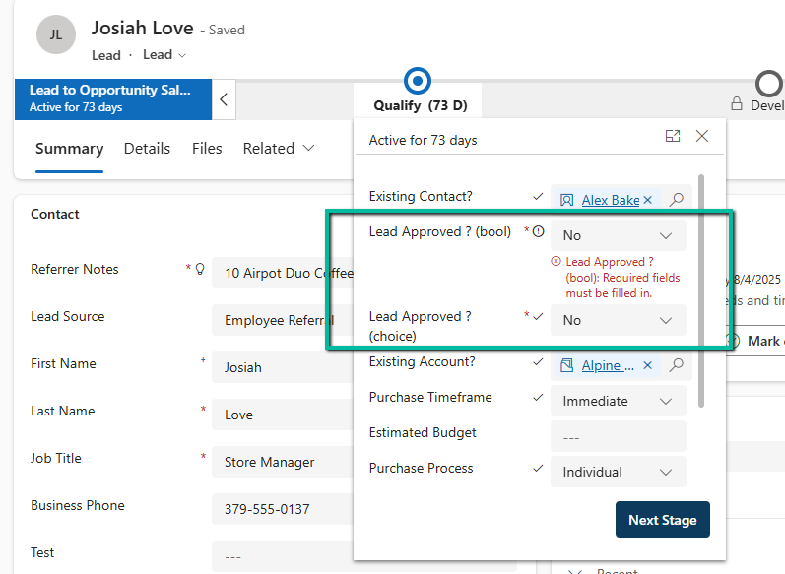Dock the Qualify stage flyout panel
The height and width of the screenshot is (574, 785).
tap(673, 137)
